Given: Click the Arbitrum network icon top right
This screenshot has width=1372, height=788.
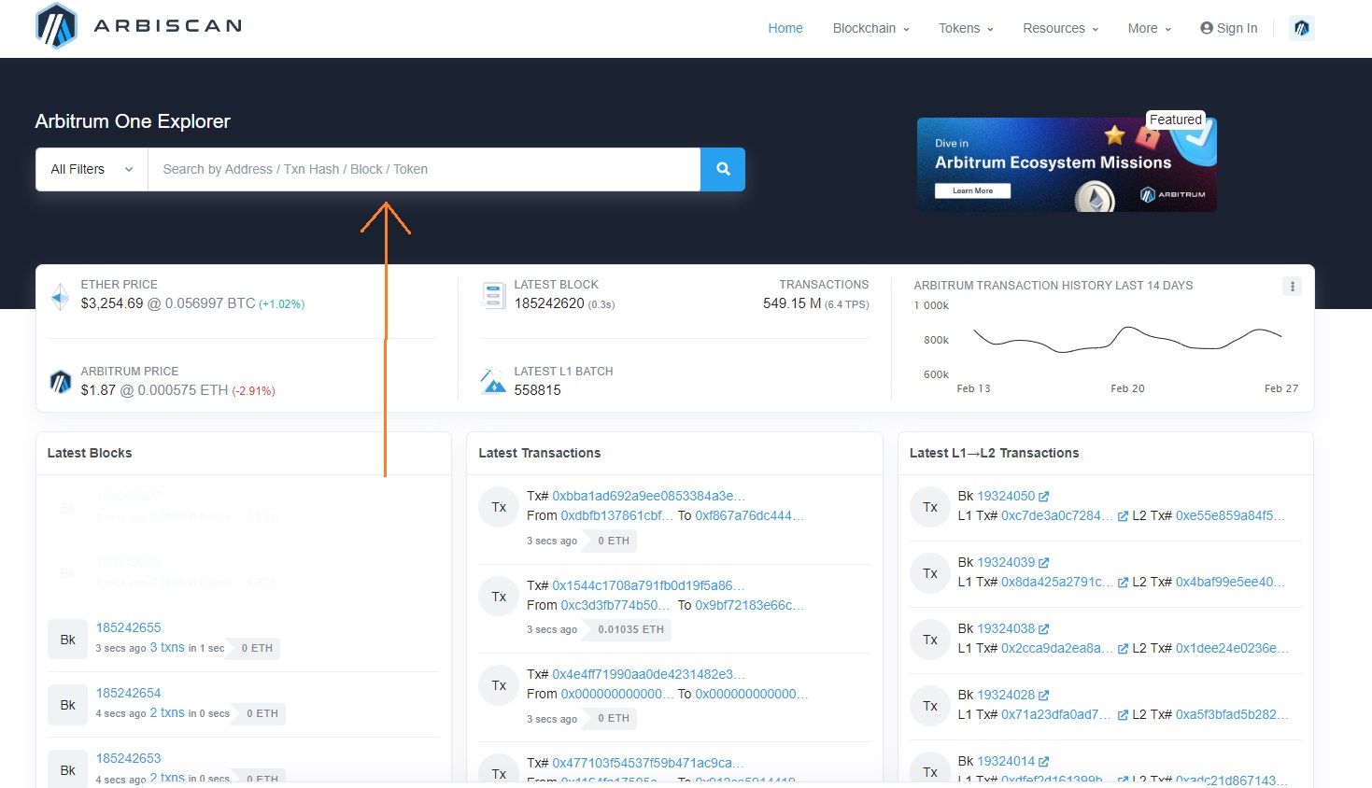Looking at the screenshot, I should click(x=1301, y=28).
